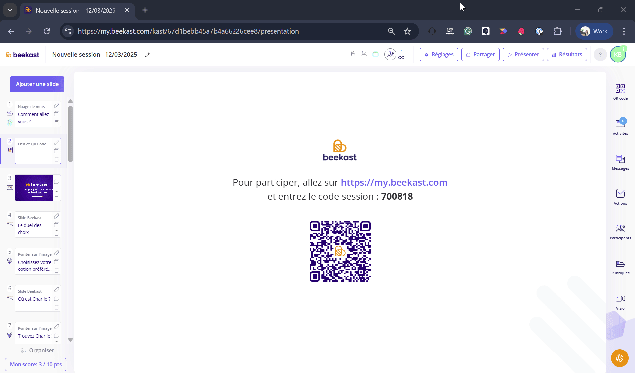
Task: Click the QR code image on slide
Action: tap(340, 251)
